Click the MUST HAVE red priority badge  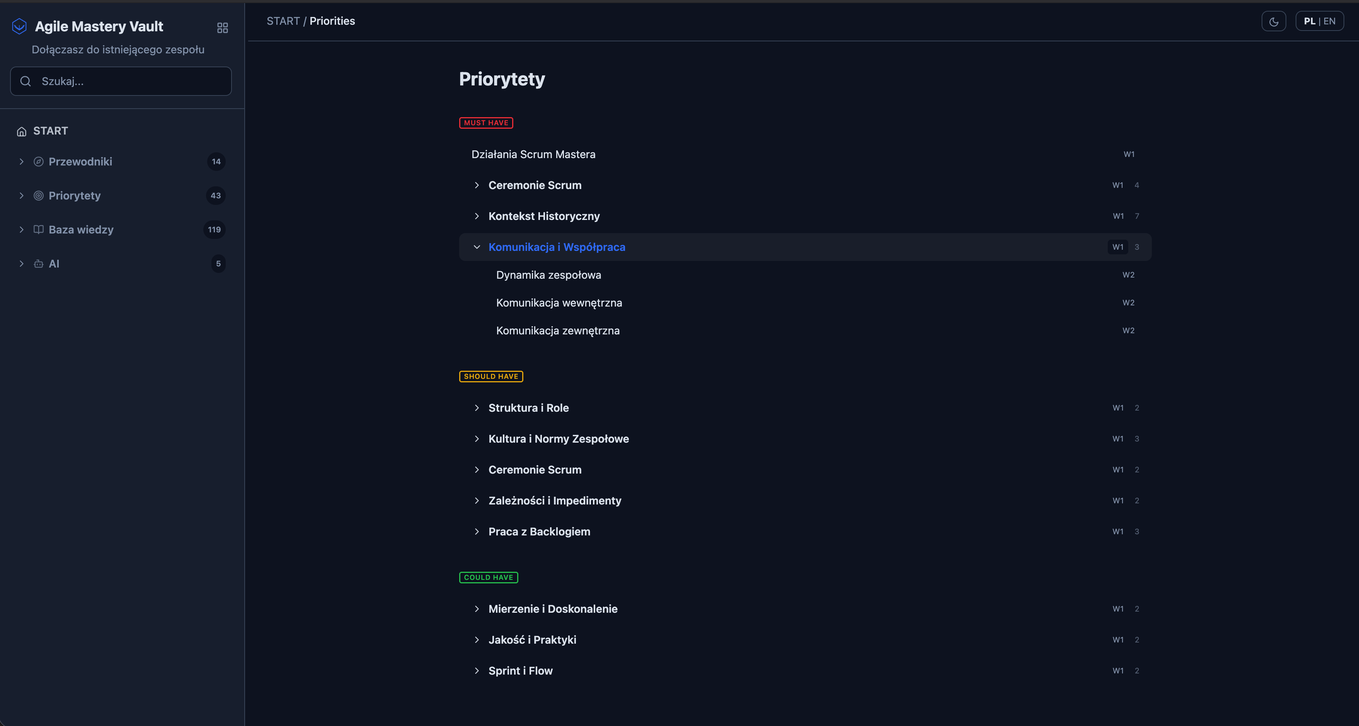(486, 123)
